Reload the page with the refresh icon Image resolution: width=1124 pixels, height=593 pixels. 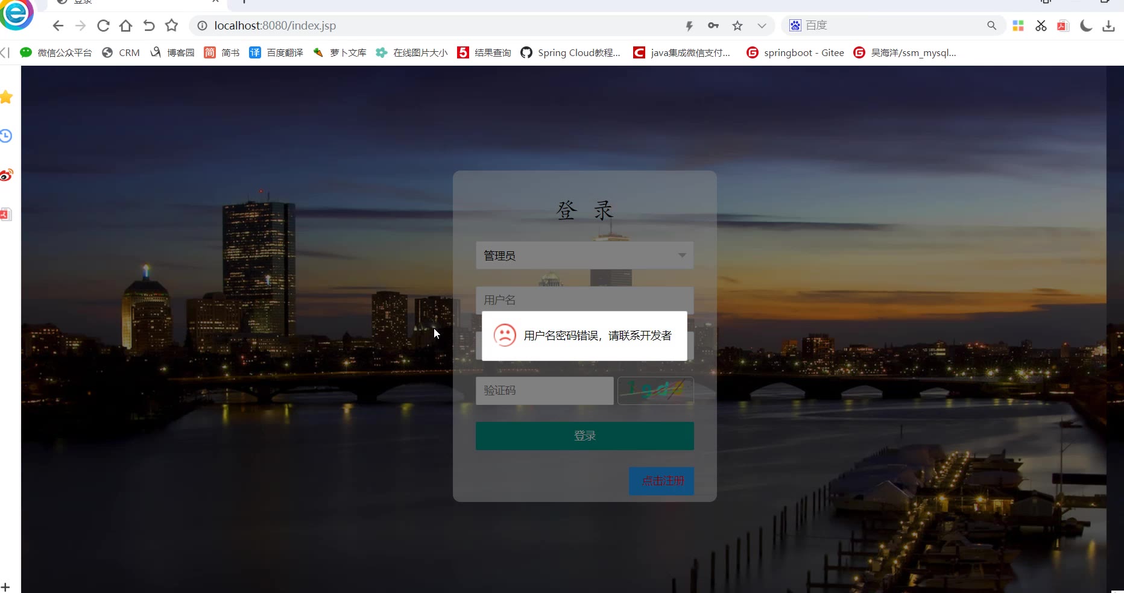pos(103,25)
